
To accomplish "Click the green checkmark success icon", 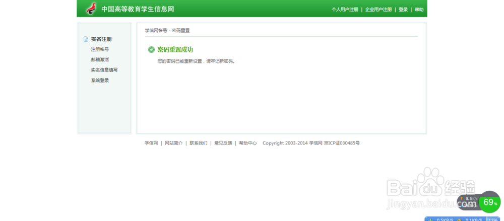I will pyautogui.click(x=151, y=49).
